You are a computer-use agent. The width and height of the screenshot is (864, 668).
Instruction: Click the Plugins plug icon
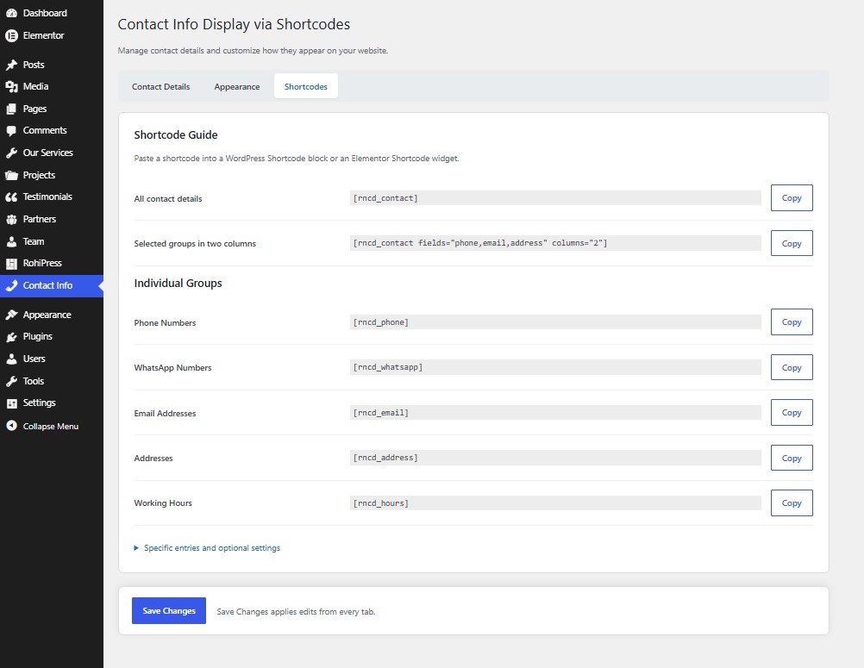pyautogui.click(x=11, y=337)
